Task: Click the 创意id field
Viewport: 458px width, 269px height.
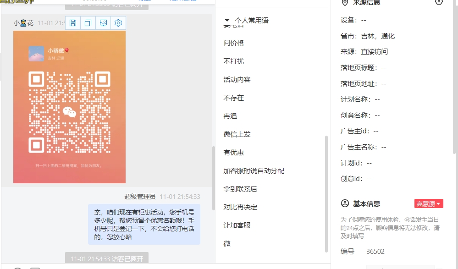Action: [x=356, y=178]
